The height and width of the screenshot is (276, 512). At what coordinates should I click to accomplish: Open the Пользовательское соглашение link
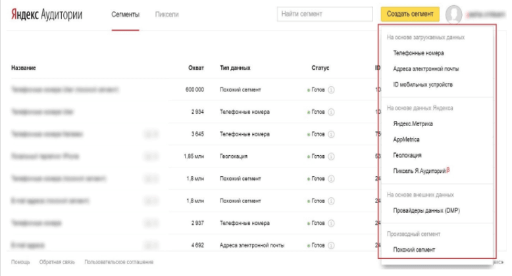click(119, 262)
